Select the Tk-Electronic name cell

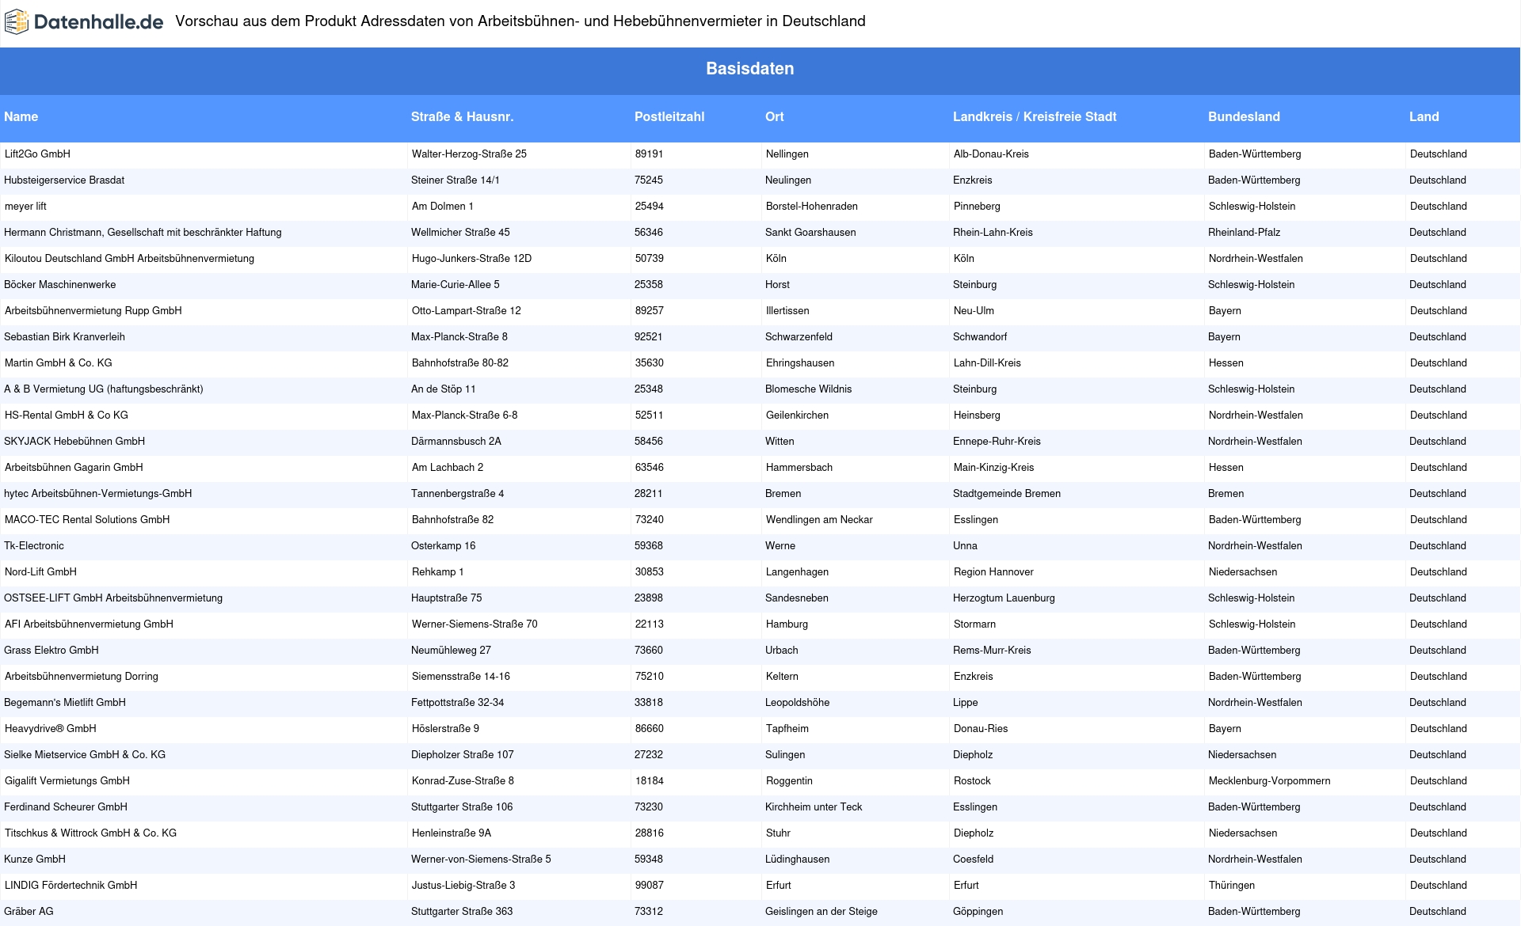click(34, 546)
